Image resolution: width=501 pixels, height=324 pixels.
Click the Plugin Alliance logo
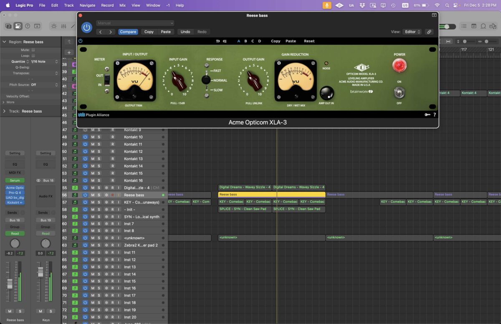click(x=94, y=115)
